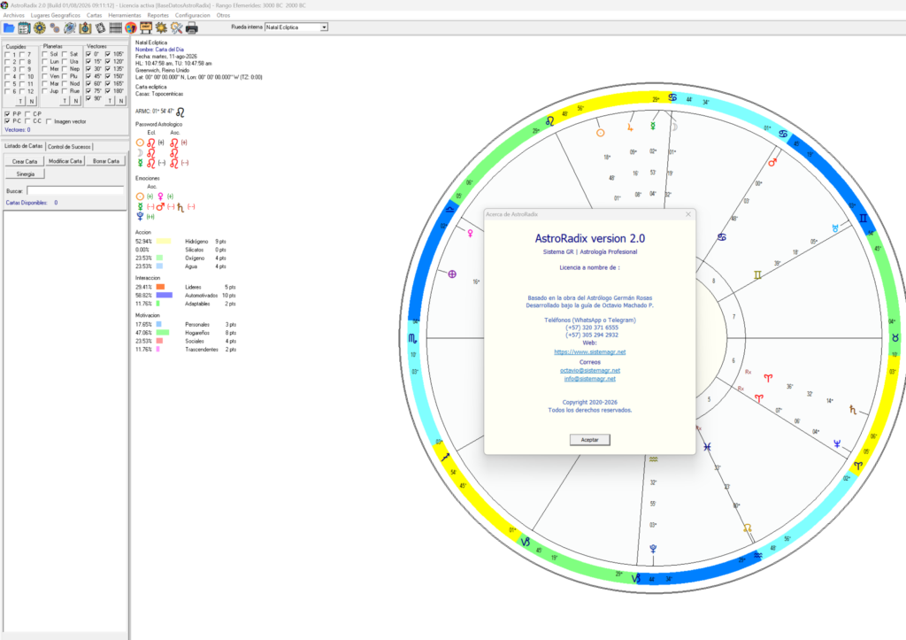Image resolution: width=906 pixels, height=640 pixels.
Task: Open the Cartas menu
Action: (x=94, y=16)
